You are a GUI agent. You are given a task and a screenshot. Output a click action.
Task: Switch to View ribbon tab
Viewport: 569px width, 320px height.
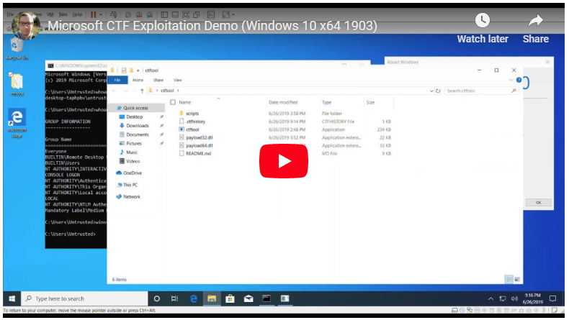coord(177,80)
